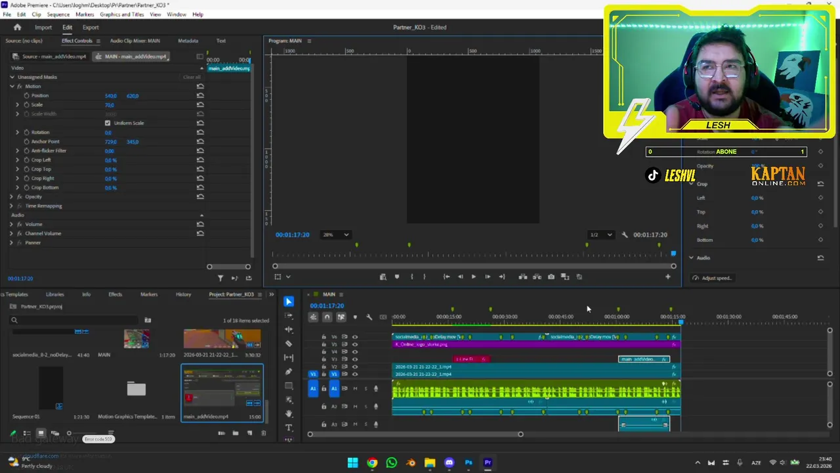Toggle V5 track output eye
The image size is (840, 473).
click(x=355, y=344)
